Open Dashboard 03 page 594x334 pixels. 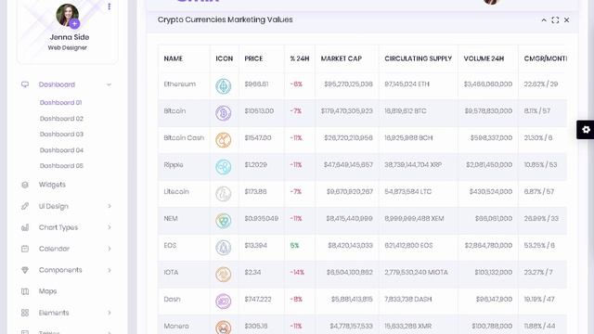click(61, 134)
